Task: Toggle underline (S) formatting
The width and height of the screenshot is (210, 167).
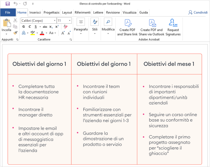Action: coord(36,27)
